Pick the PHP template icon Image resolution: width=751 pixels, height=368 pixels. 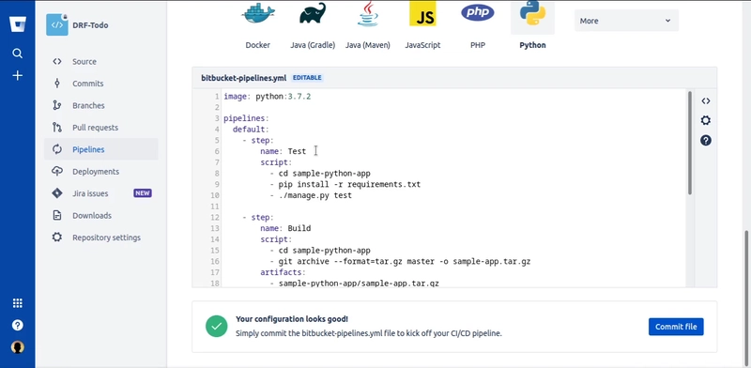(x=478, y=12)
